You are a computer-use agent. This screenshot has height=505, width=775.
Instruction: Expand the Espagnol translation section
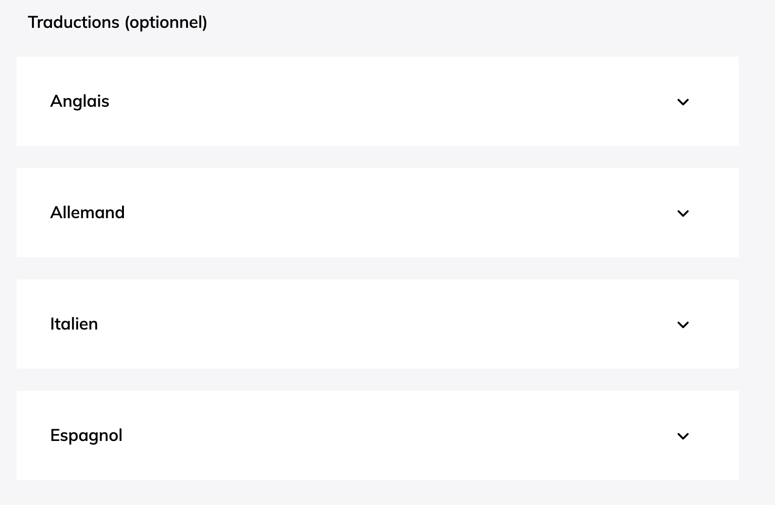pos(377,435)
